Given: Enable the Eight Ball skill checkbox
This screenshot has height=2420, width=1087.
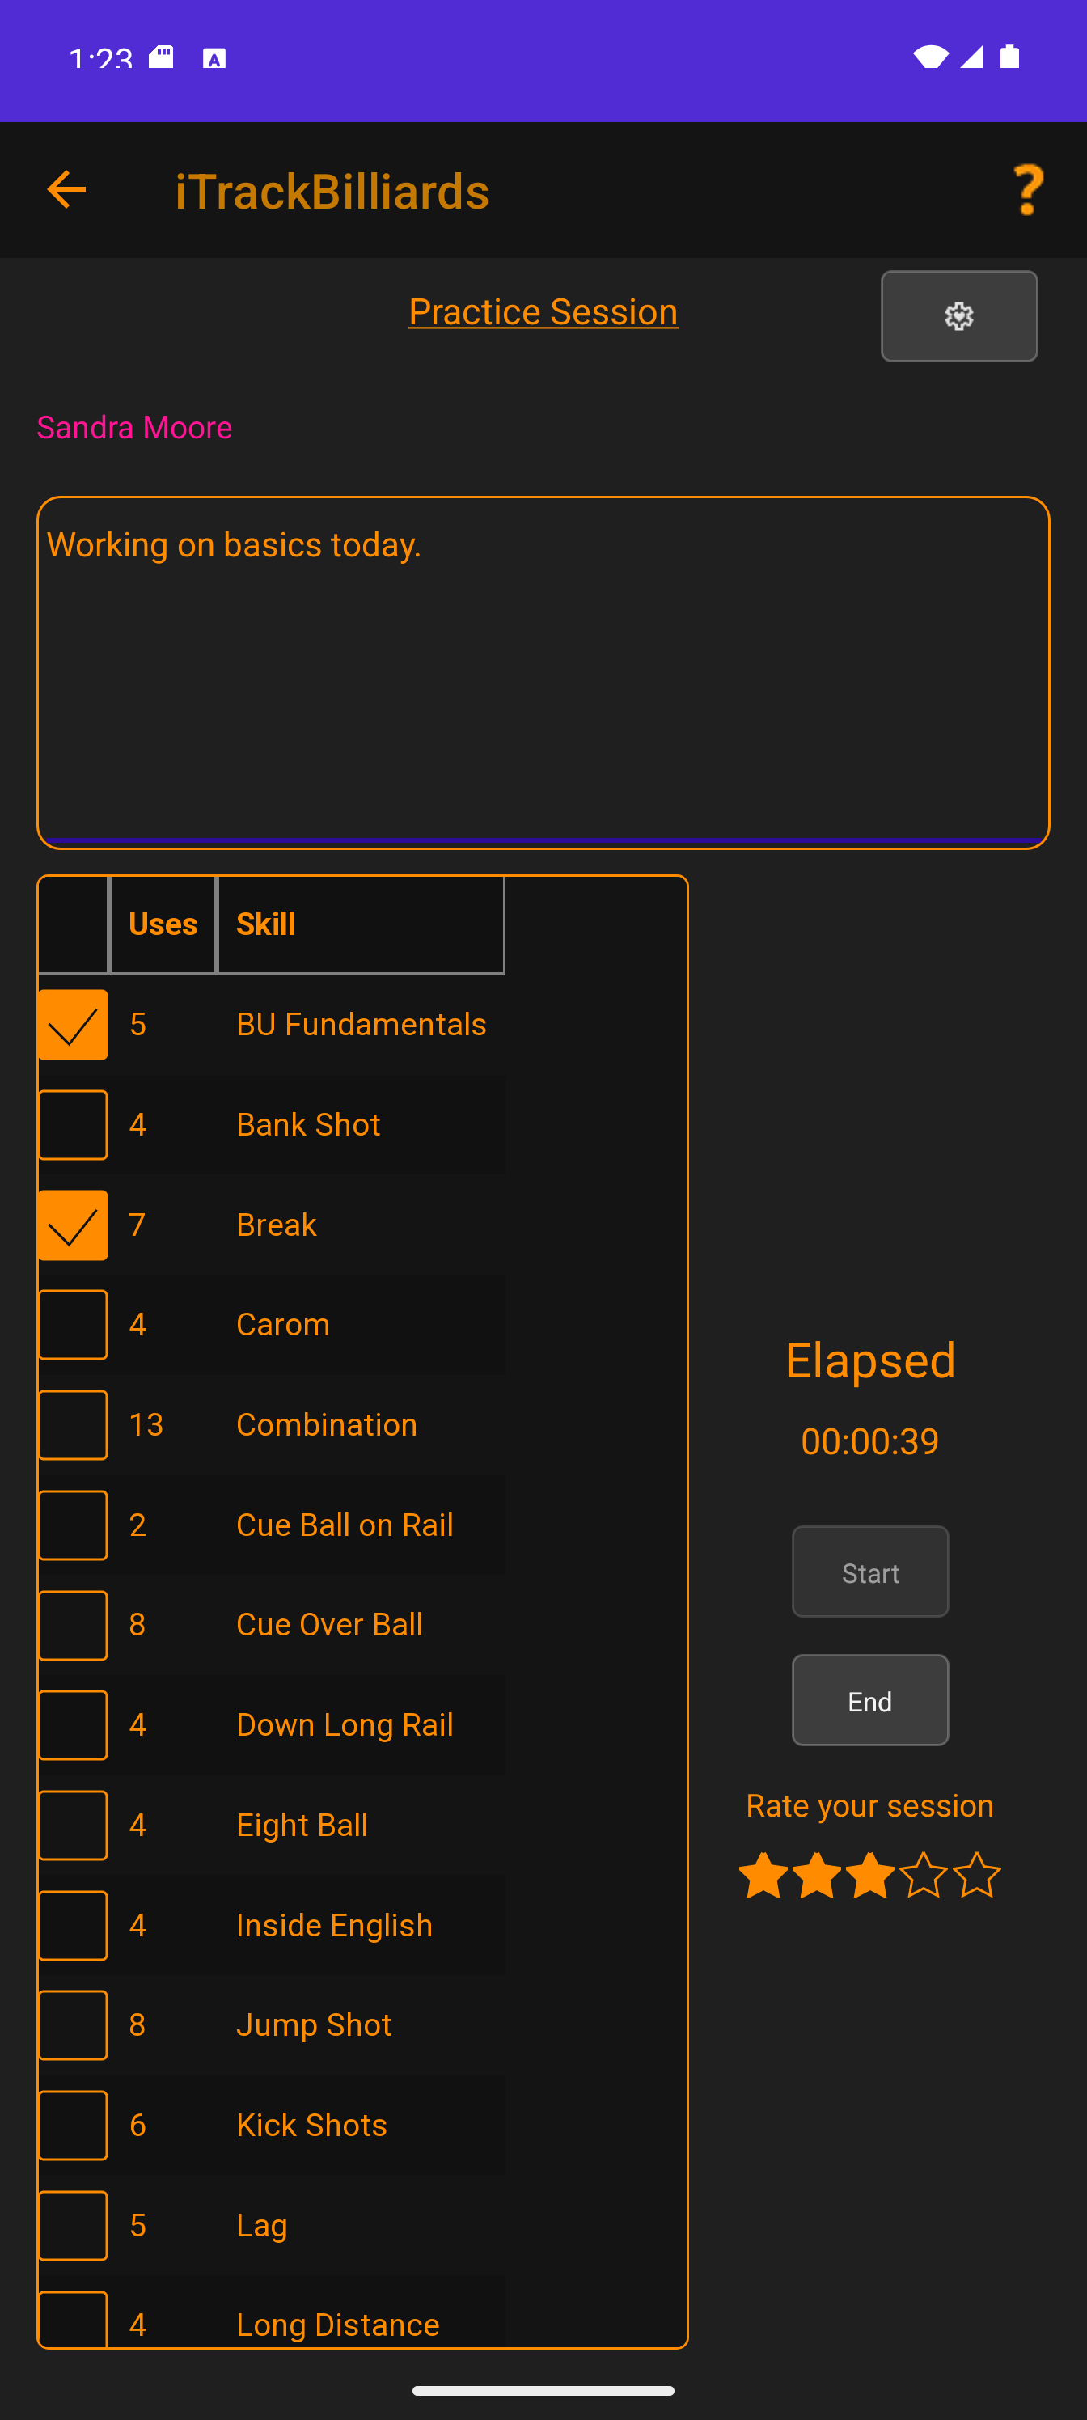Looking at the screenshot, I should (72, 1825).
